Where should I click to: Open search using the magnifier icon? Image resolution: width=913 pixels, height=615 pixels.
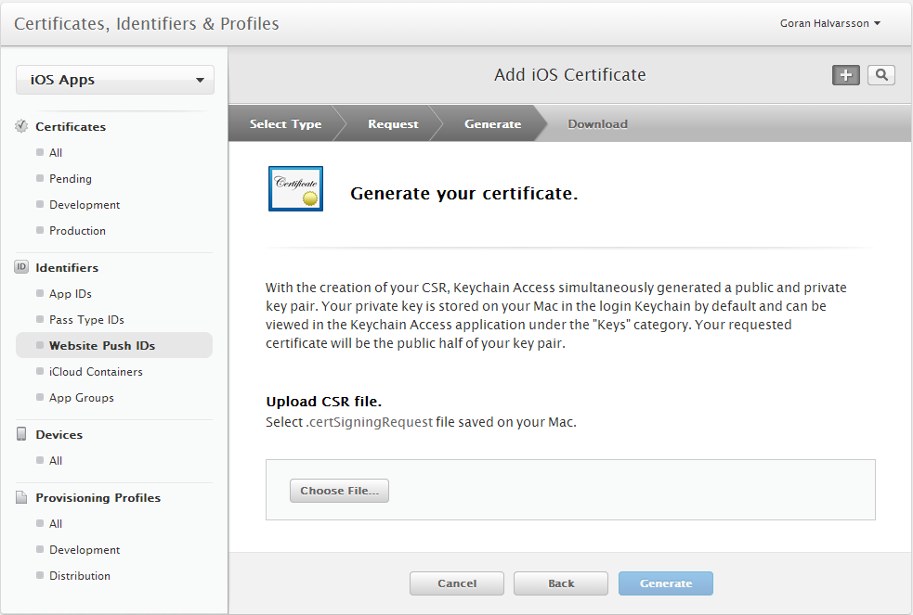(880, 75)
